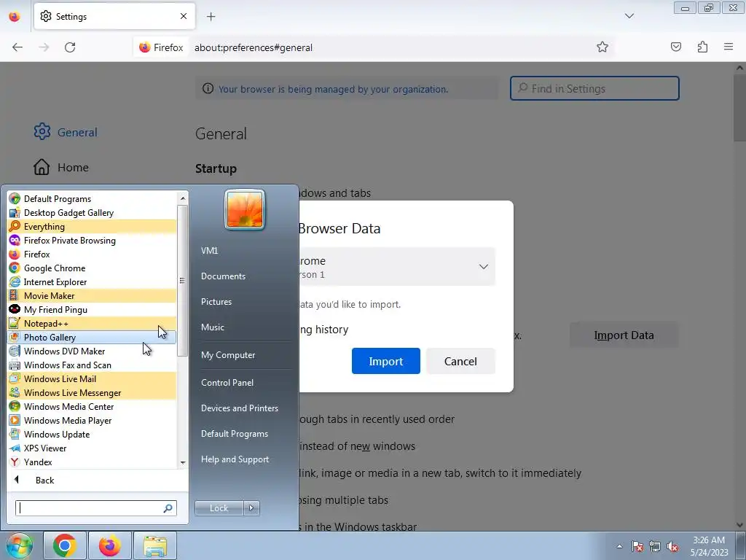Open Default Programs in the right Start pane
The height and width of the screenshot is (560, 746).
click(235, 434)
